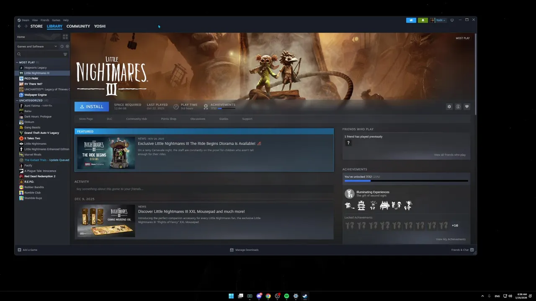Open the Guides link

[x=224, y=119]
